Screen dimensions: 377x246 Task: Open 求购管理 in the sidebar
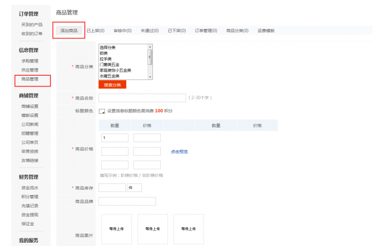pos(30,61)
